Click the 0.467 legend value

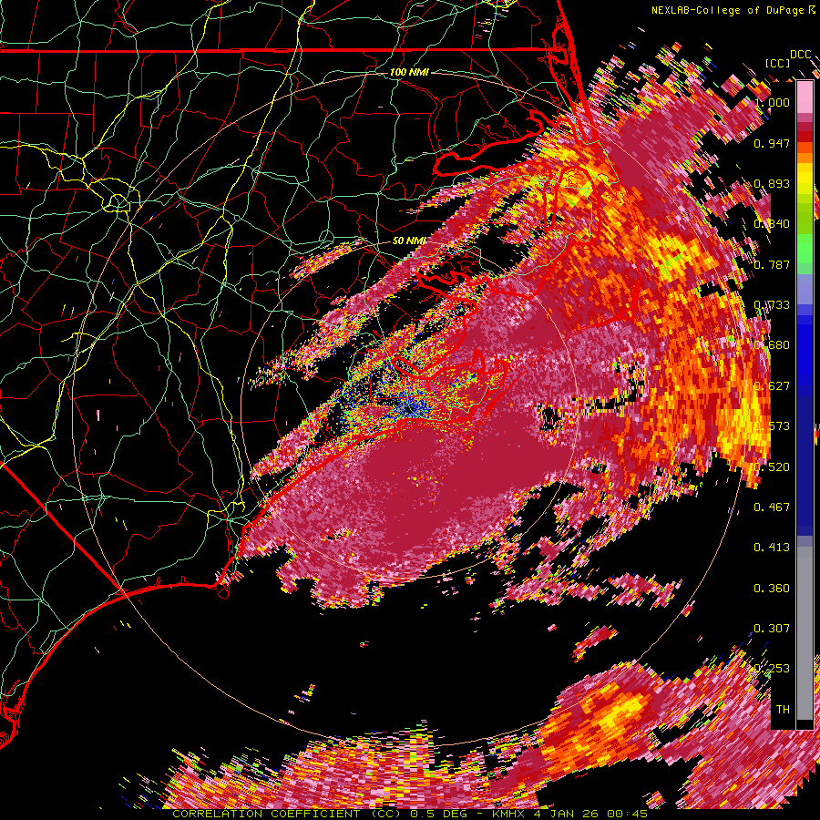pos(772,507)
